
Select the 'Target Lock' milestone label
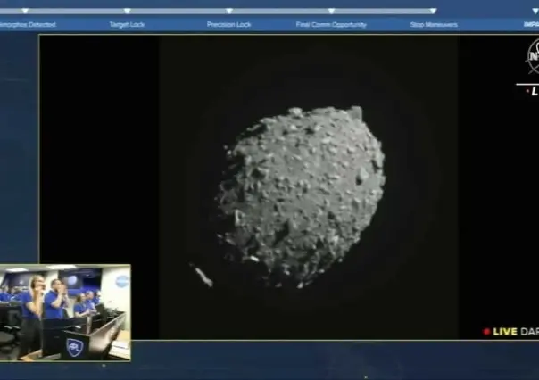128,25
